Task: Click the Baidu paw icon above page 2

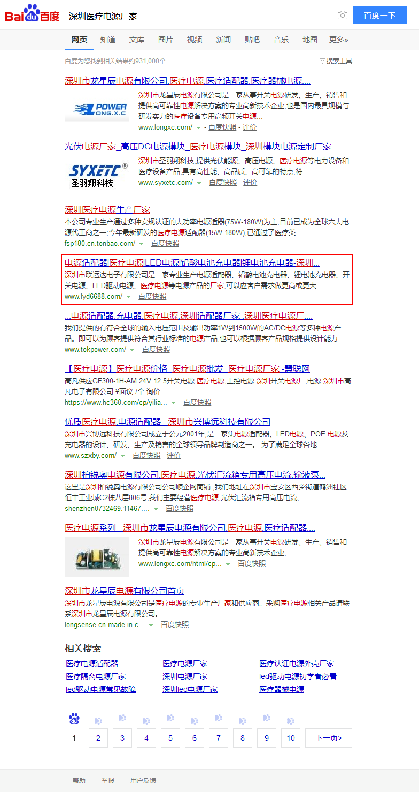Action: pyautogui.click(x=98, y=721)
